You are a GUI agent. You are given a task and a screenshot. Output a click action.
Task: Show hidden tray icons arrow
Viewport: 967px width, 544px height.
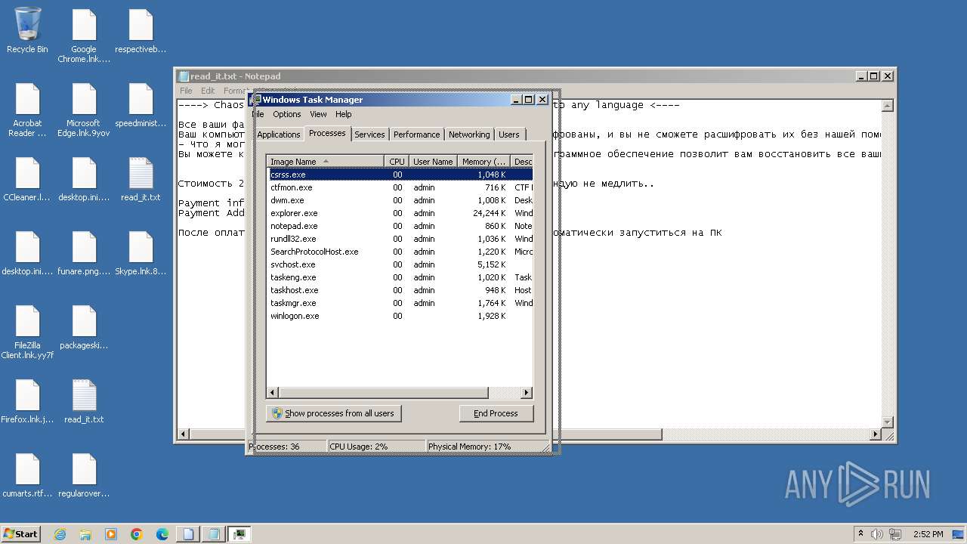pos(860,534)
